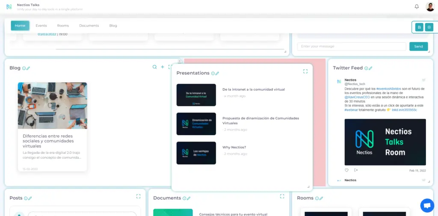Open the support chat bubble

pos(427,205)
